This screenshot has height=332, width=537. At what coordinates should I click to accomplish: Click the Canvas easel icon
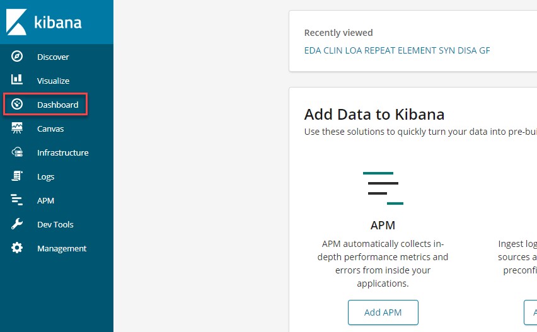[17, 129]
